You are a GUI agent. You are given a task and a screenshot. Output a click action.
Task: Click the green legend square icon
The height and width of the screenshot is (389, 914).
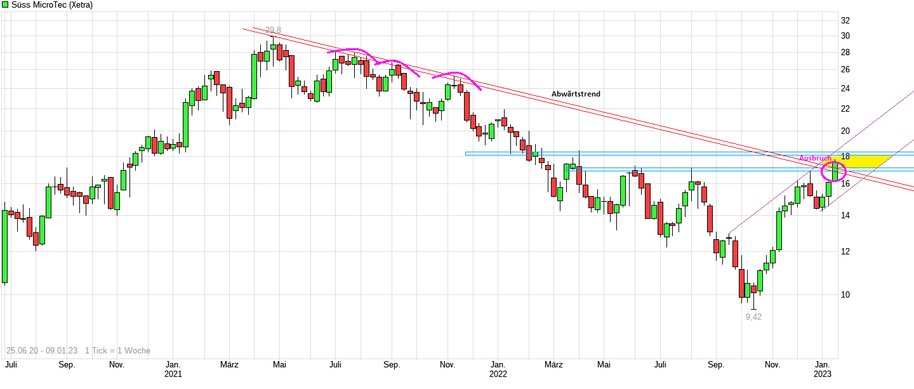(5, 4)
